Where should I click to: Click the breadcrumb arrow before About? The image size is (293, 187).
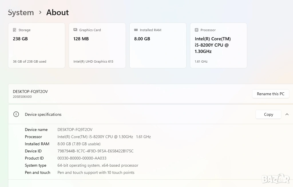coord(40,12)
